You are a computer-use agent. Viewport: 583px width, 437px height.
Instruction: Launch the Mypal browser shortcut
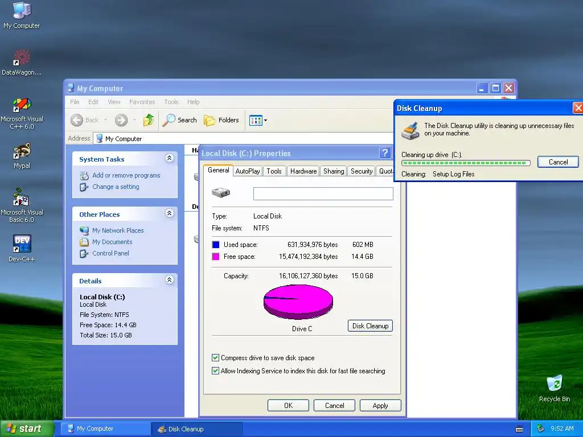coord(22,156)
